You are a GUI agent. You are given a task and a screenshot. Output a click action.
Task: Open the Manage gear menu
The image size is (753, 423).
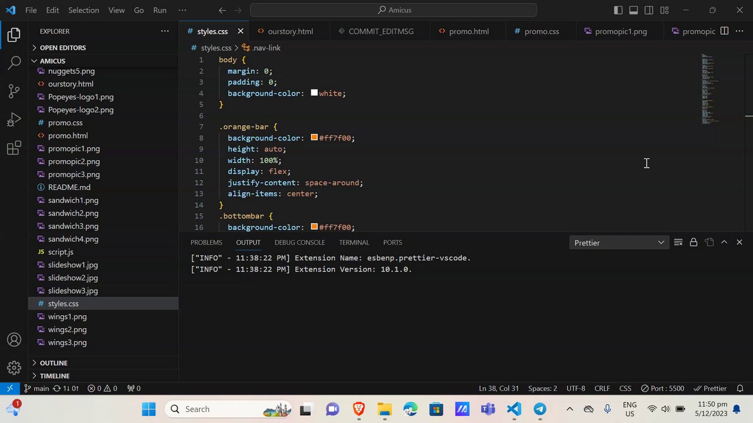(x=14, y=368)
